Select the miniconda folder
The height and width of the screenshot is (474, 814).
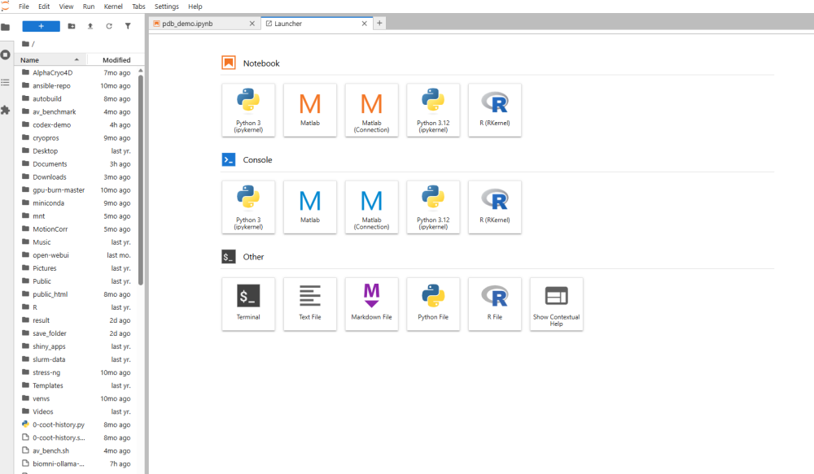click(76, 202)
